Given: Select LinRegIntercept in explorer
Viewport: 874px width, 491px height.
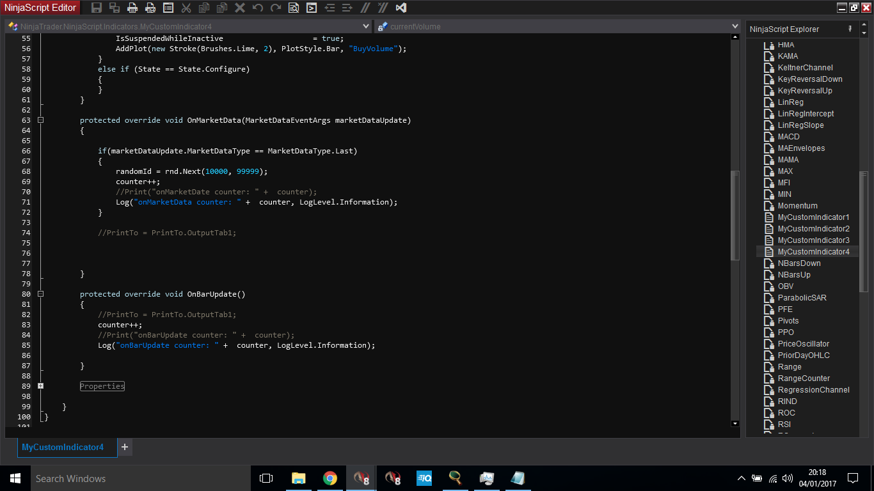Looking at the screenshot, I should [x=806, y=114].
